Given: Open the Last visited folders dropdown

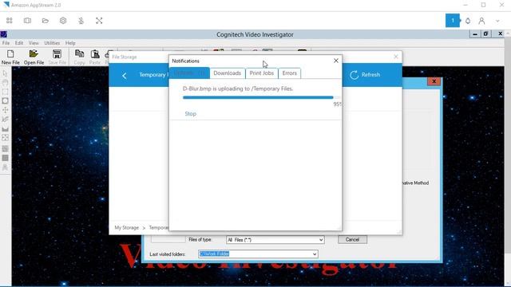Looking at the screenshot, I should pyautogui.click(x=258, y=254).
